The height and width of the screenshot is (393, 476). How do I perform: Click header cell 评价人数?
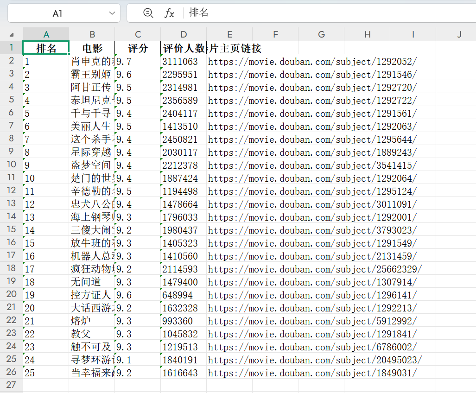[184, 48]
